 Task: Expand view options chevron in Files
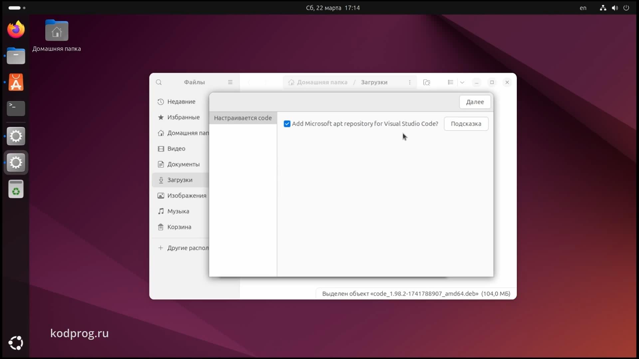coord(462,82)
